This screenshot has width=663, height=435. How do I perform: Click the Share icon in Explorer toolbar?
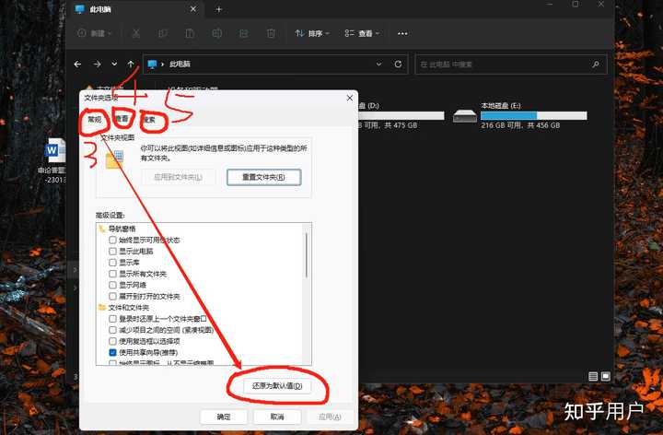tap(244, 33)
